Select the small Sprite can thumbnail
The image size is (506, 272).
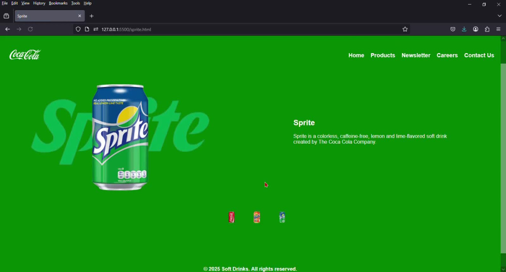click(x=282, y=217)
